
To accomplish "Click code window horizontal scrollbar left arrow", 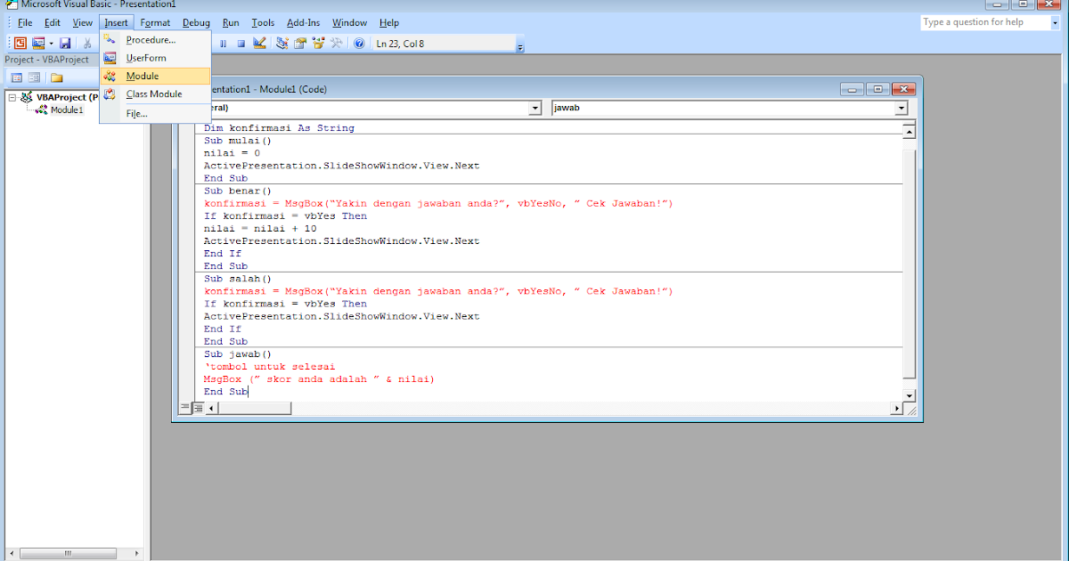I will tap(211, 408).
